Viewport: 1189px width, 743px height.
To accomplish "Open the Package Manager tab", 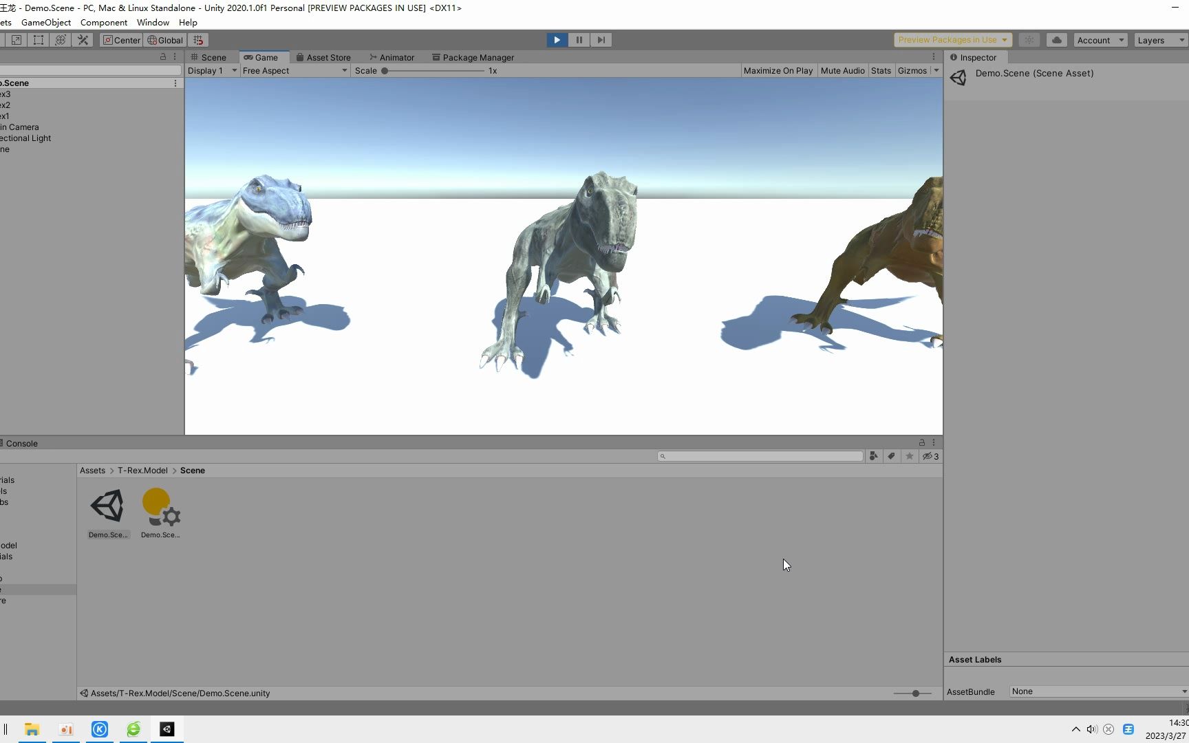I will click(473, 57).
